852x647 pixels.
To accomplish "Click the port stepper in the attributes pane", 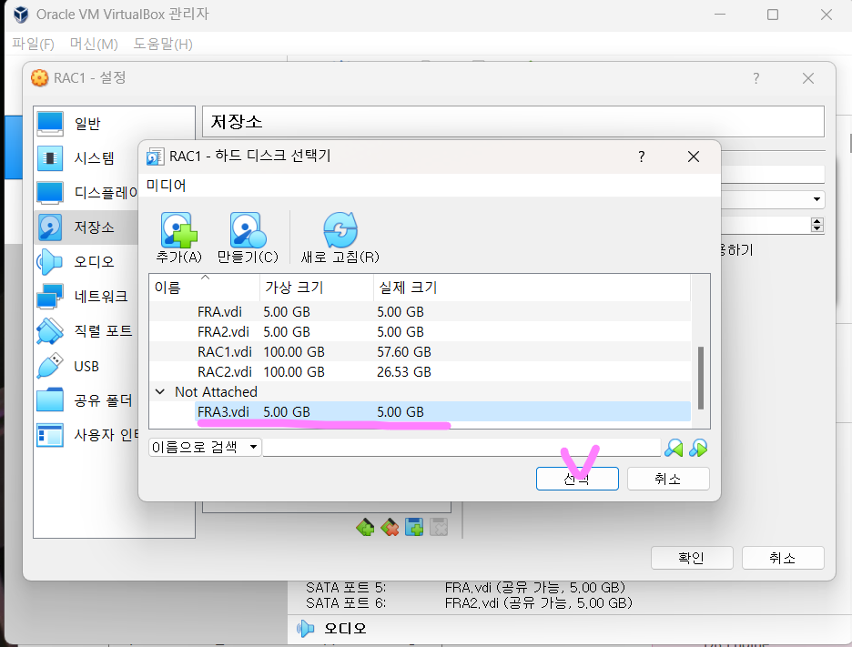I will click(x=817, y=225).
